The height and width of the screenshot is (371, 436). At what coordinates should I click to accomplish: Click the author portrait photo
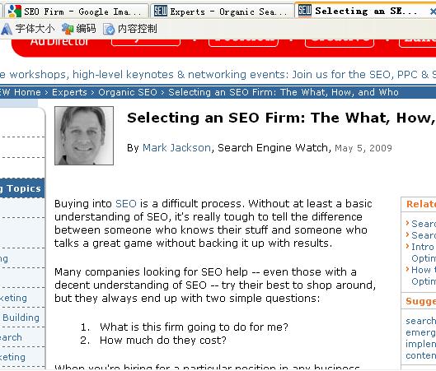pos(84,136)
